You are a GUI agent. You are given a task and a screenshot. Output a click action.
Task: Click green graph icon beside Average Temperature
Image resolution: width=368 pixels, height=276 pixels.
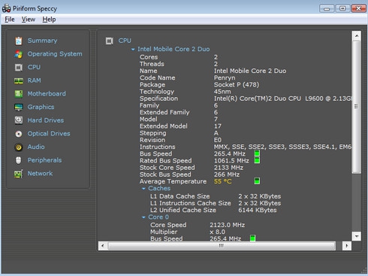pyautogui.click(x=257, y=181)
